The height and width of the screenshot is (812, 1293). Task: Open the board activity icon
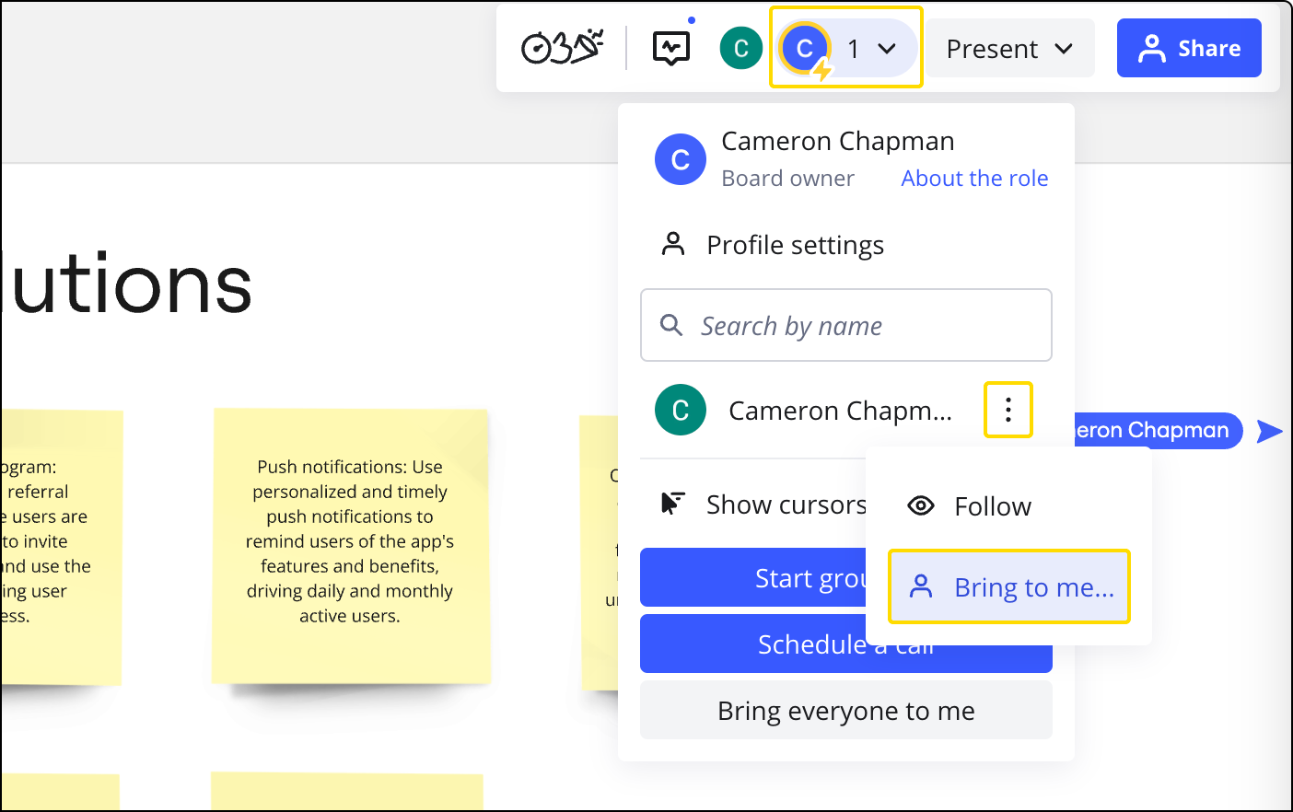(671, 48)
